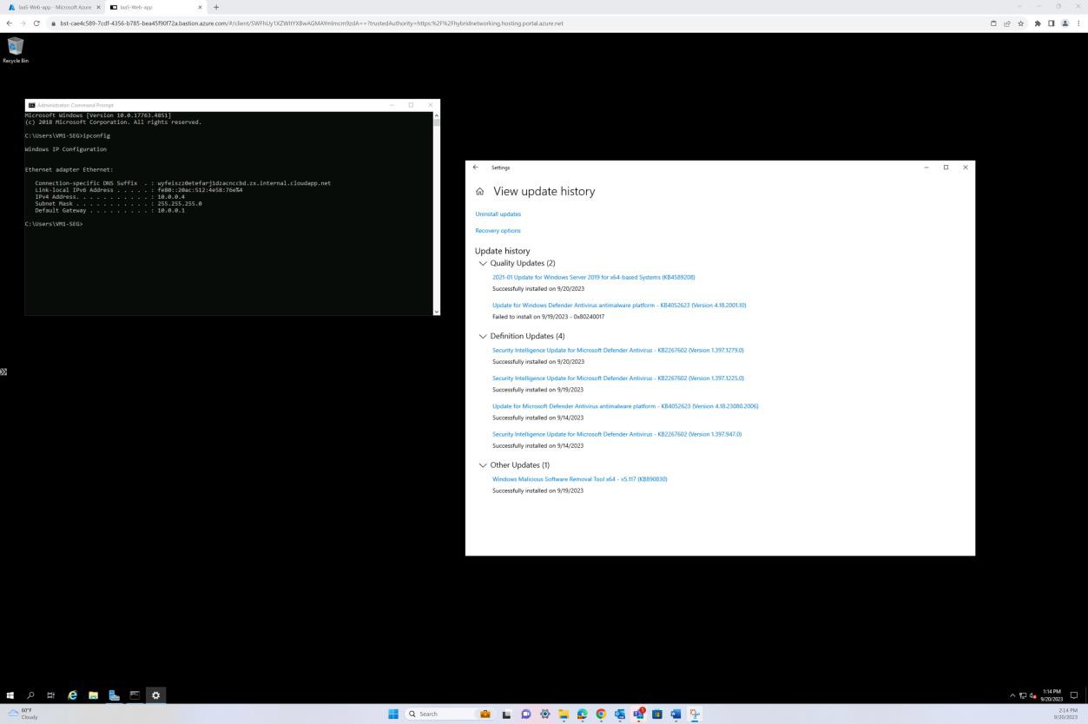The height and width of the screenshot is (724, 1088).
Task: Open the KB4589208 update details link
Action: point(594,277)
